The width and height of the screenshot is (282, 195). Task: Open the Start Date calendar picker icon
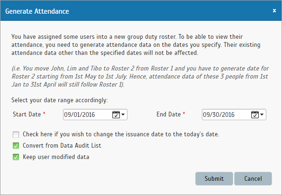click(116, 115)
